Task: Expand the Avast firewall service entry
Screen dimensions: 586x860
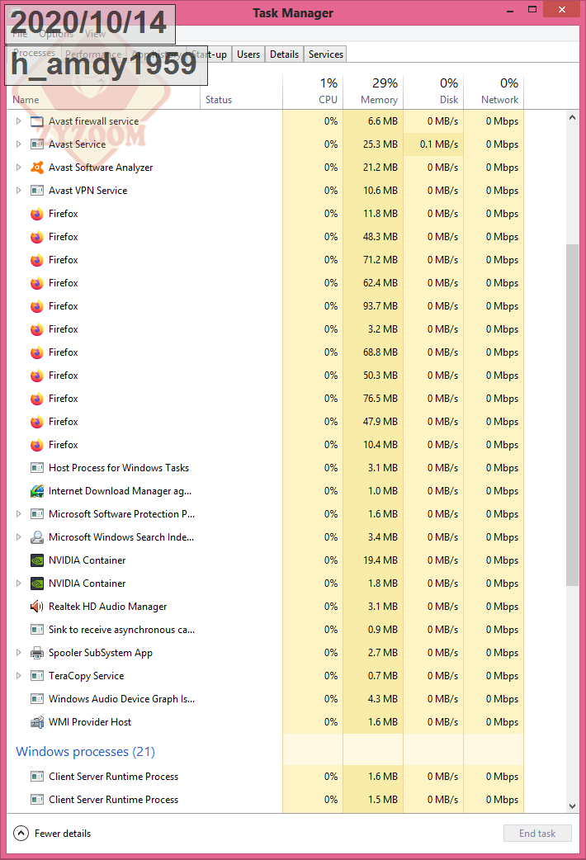Action: [x=18, y=121]
